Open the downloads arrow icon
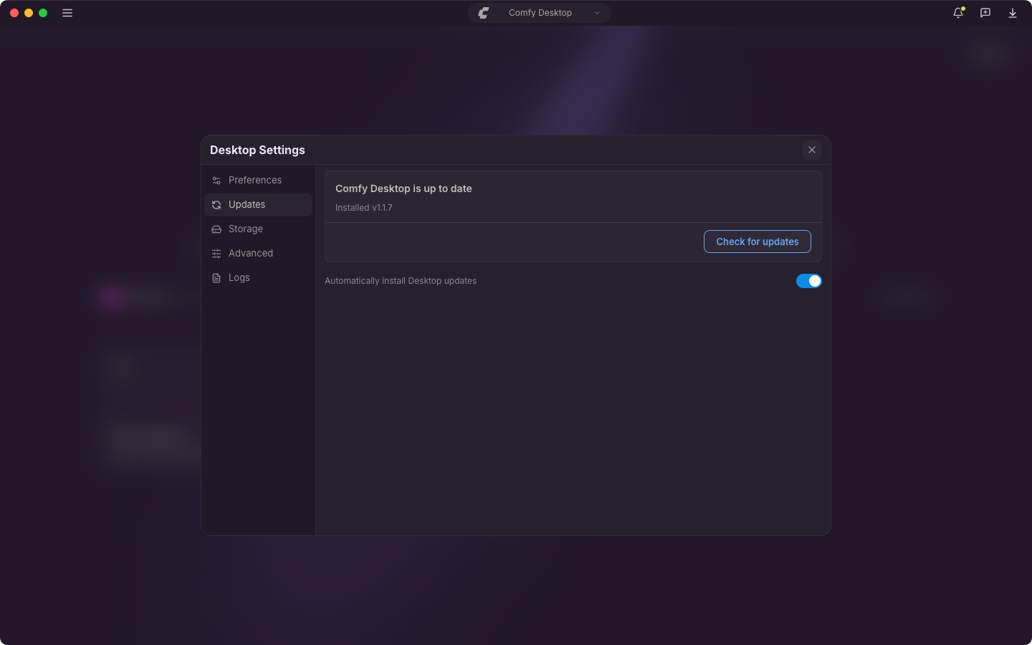Screen dimensions: 1032x645 point(1013,13)
